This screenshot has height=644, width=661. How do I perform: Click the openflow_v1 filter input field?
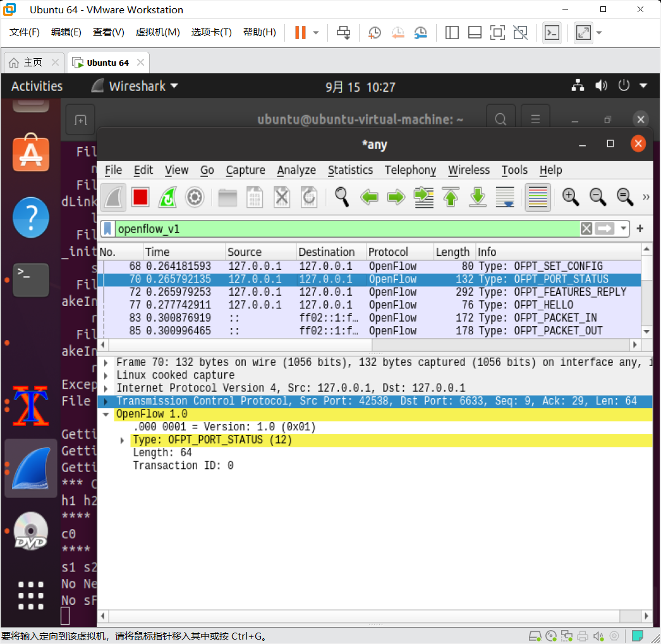click(x=347, y=229)
